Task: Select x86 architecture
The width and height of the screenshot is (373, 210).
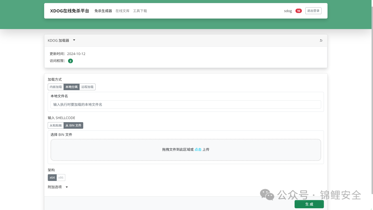Action: point(61,177)
